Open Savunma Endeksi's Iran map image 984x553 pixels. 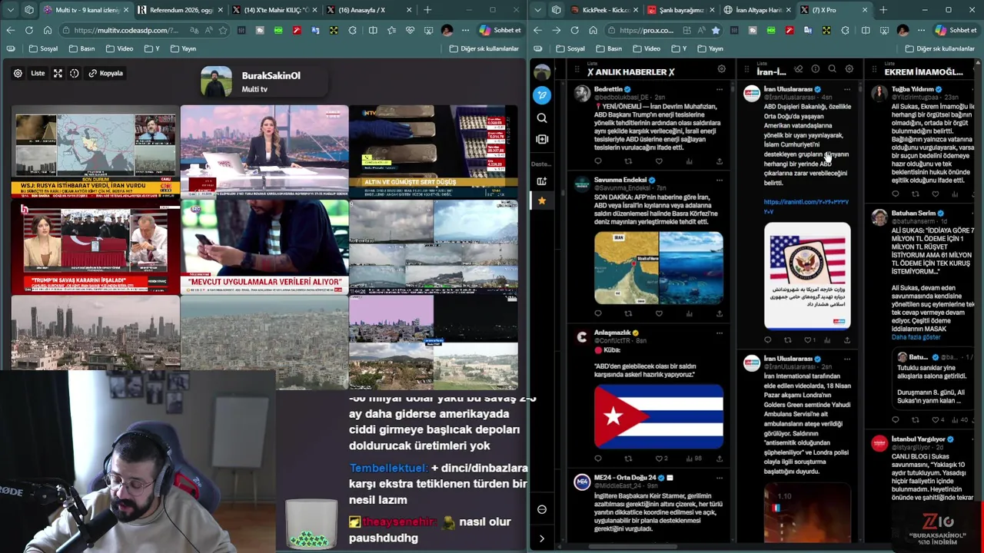627,268
